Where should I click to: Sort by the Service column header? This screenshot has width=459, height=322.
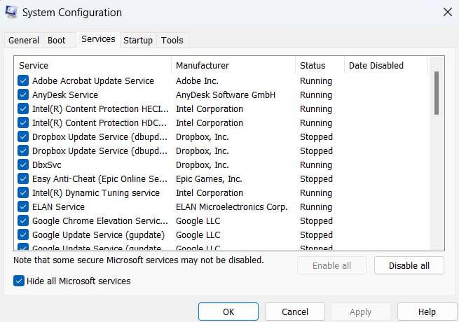tap(93, 65)
